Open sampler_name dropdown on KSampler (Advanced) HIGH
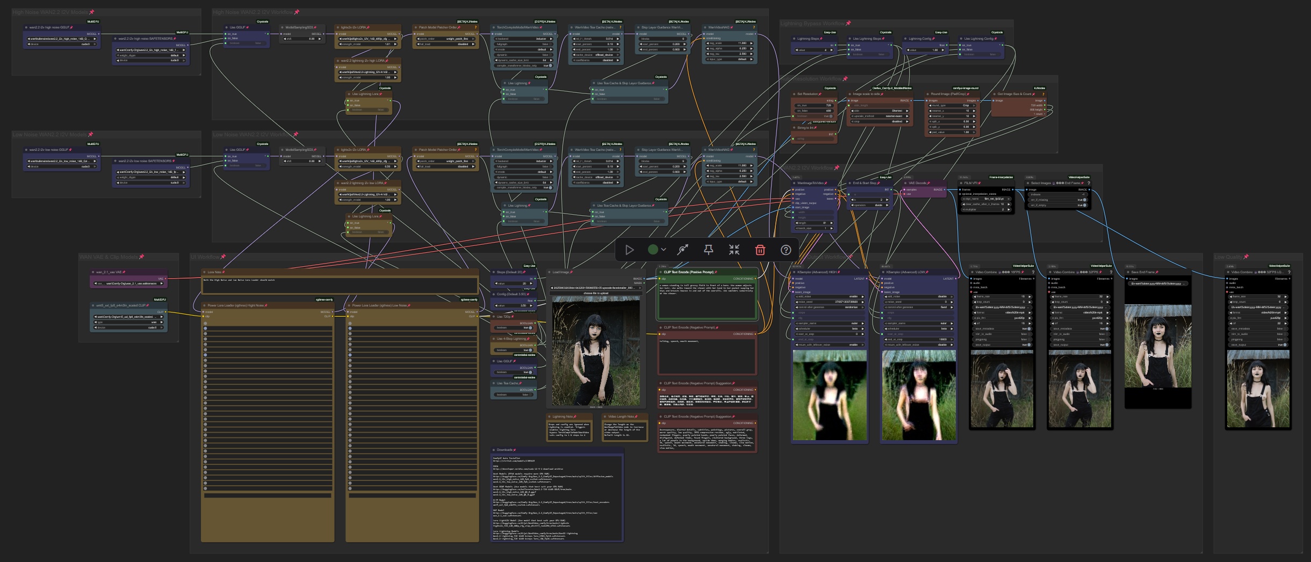The width and height of the screenshot is (1311, 562). tap(829, 323)
